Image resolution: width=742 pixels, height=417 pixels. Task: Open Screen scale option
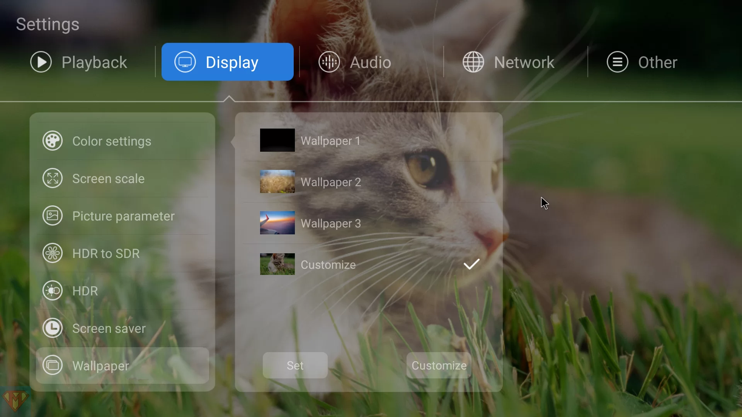[x=123, y=178]
